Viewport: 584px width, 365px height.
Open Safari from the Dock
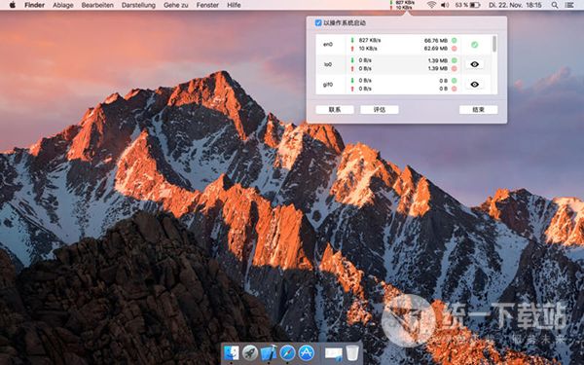coord(287,352)
